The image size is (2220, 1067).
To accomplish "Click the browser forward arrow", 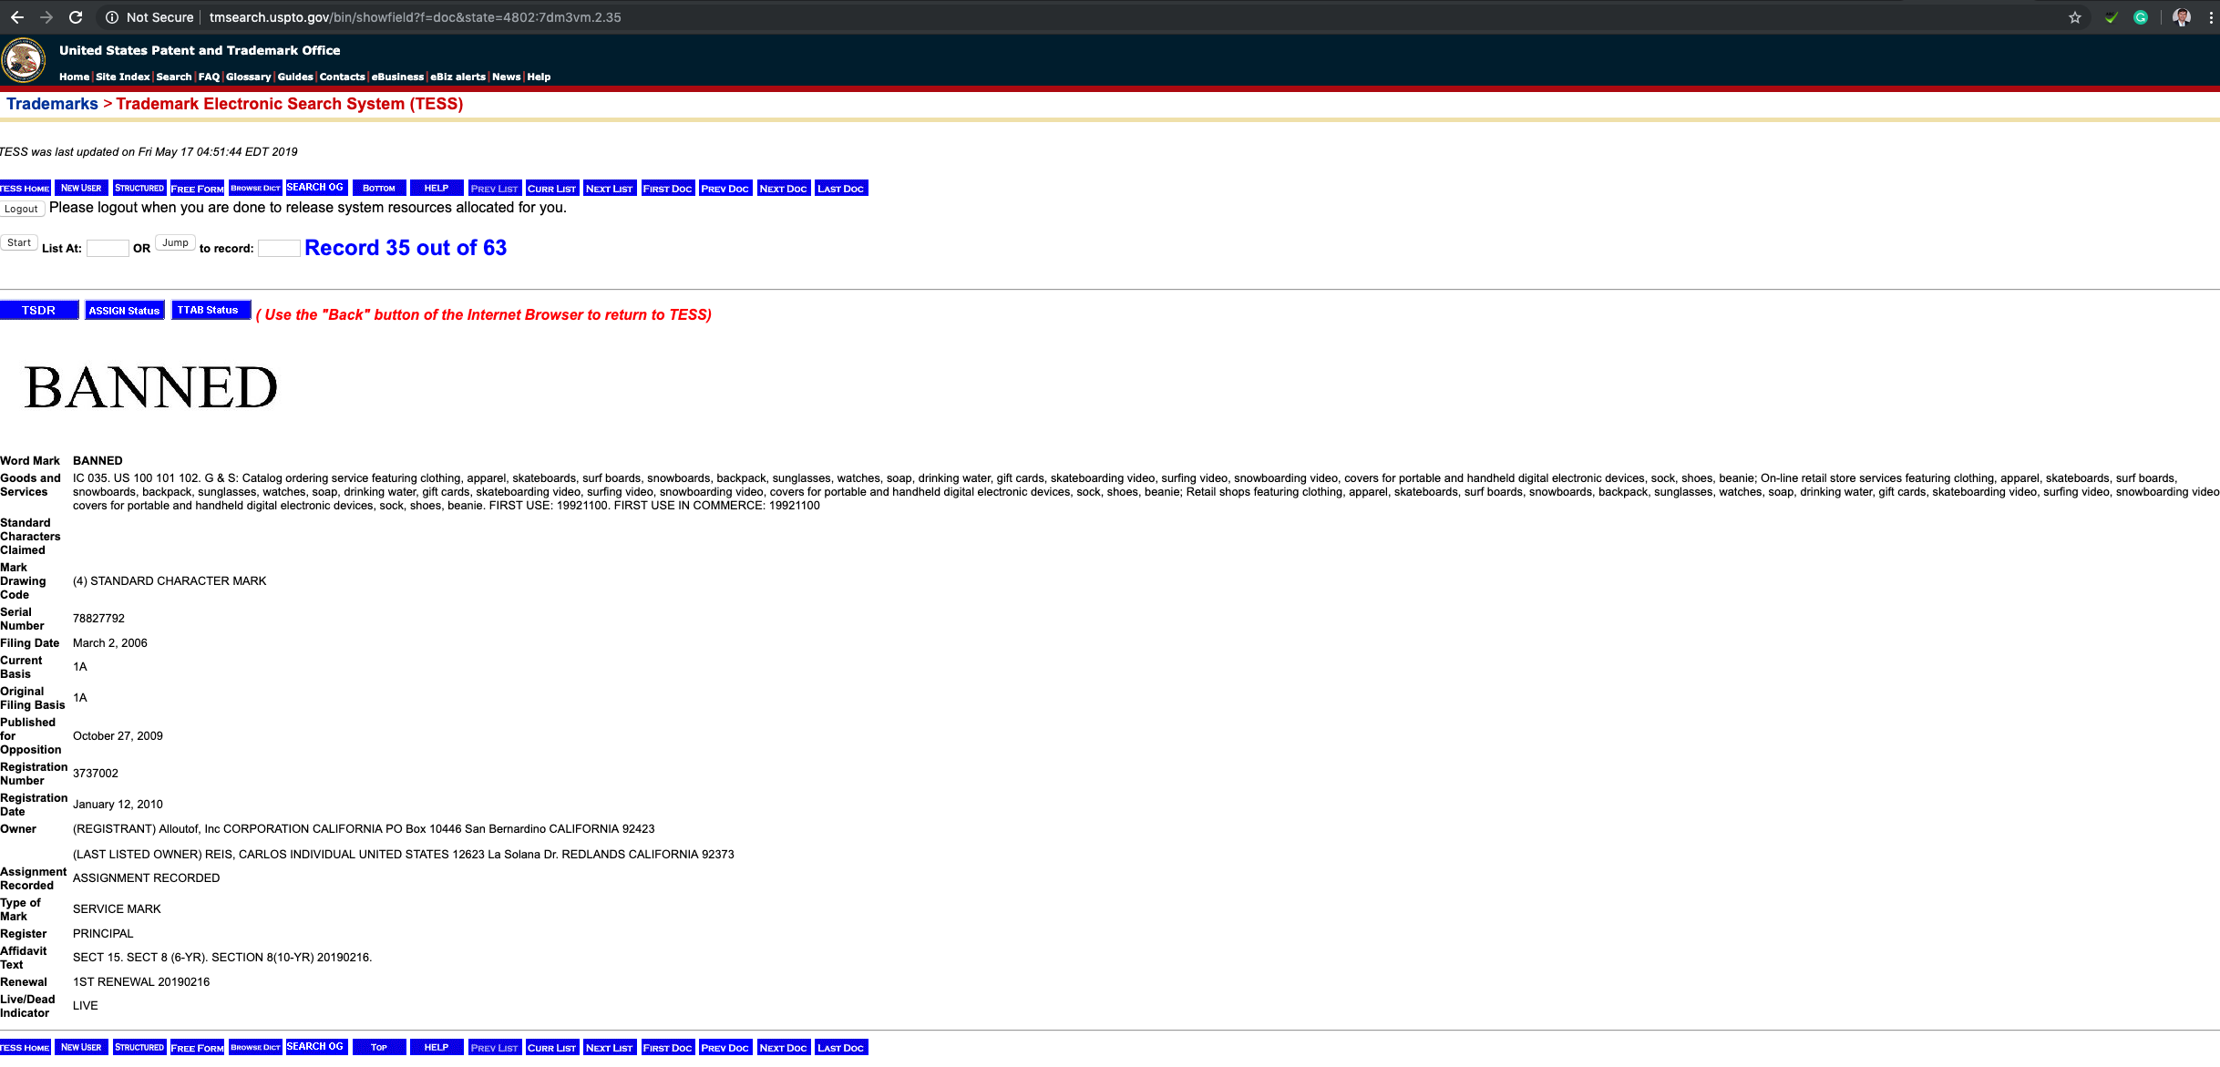I will tap(46, 17).
